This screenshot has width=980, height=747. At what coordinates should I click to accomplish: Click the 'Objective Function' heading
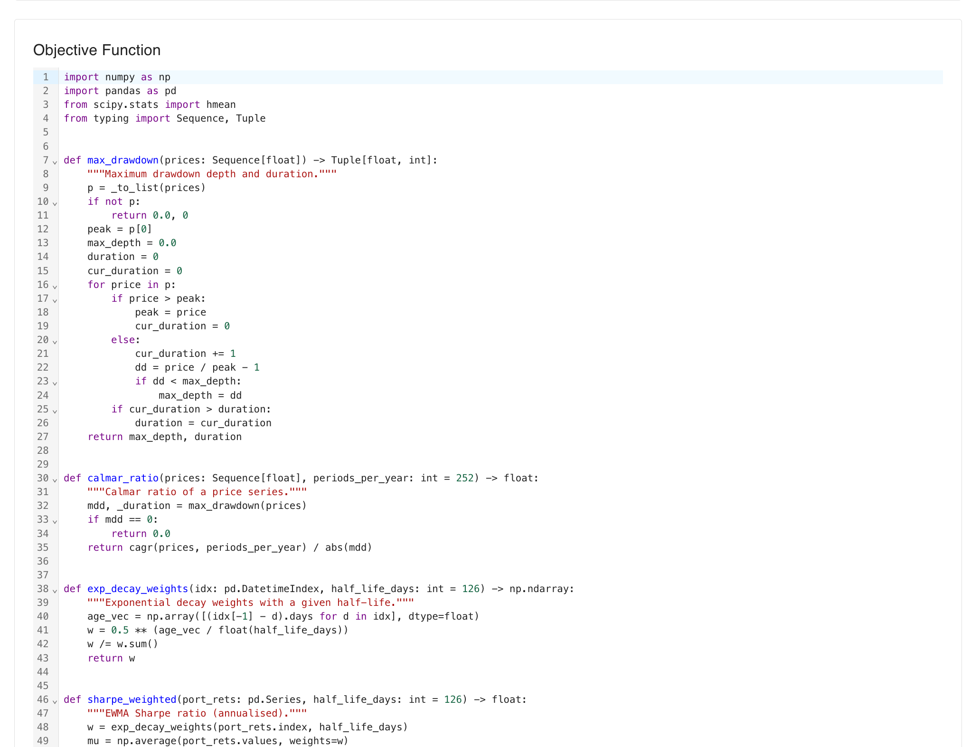coord(97,50)
